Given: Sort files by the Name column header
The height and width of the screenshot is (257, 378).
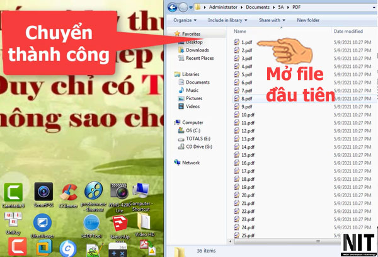Looking at the screenshot, I should [x=240, y=31].
